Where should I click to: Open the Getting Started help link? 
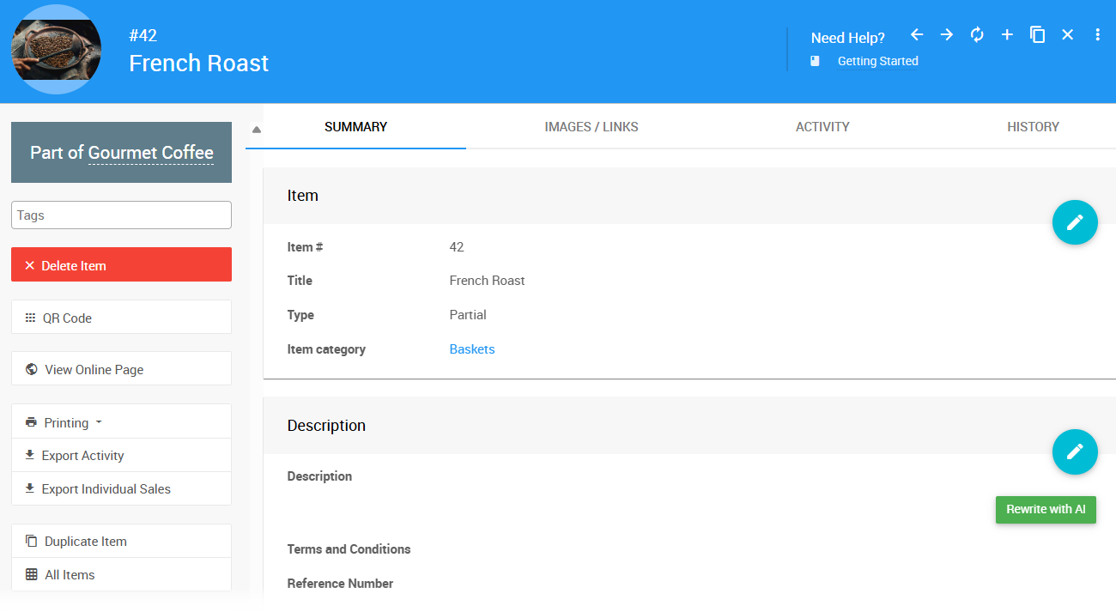(x=877, y=61)
